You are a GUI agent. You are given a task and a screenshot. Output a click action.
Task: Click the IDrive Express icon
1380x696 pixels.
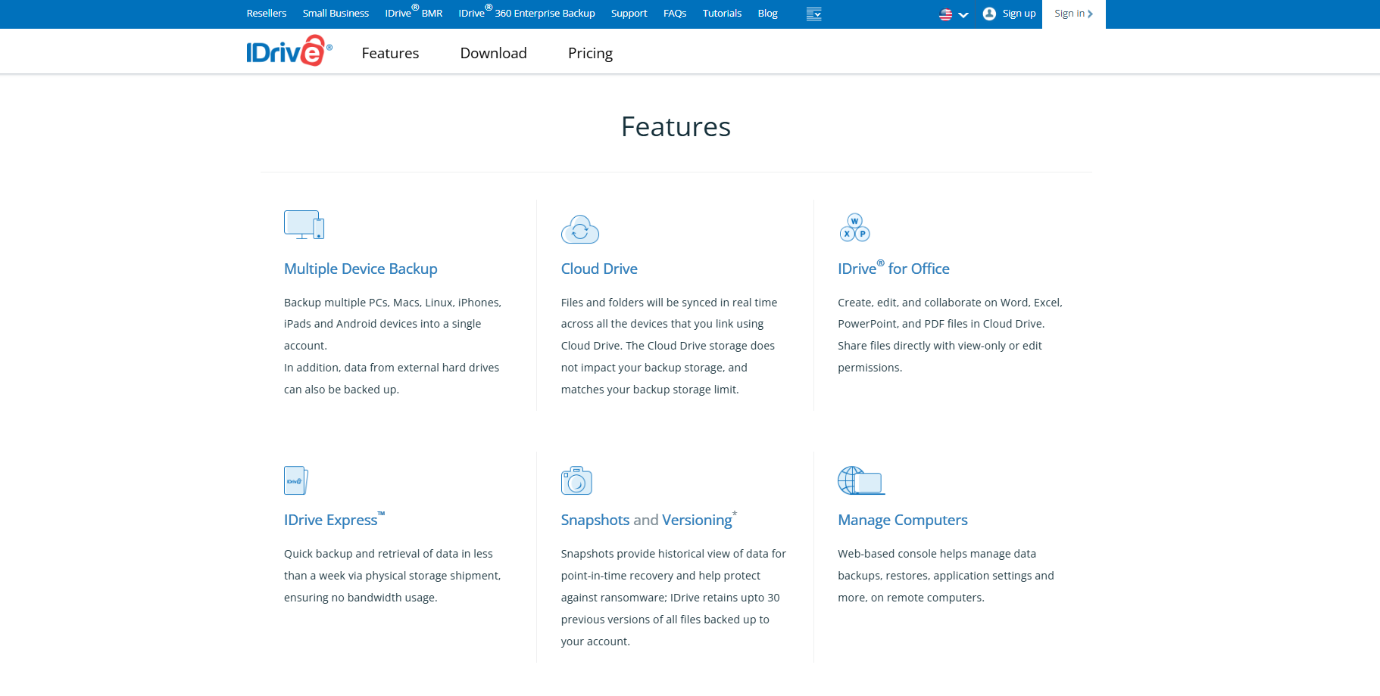click(296, 480)
